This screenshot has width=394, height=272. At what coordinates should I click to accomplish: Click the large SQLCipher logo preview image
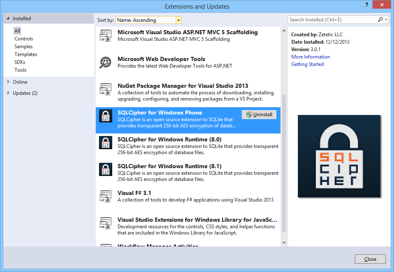pos(339,156)
